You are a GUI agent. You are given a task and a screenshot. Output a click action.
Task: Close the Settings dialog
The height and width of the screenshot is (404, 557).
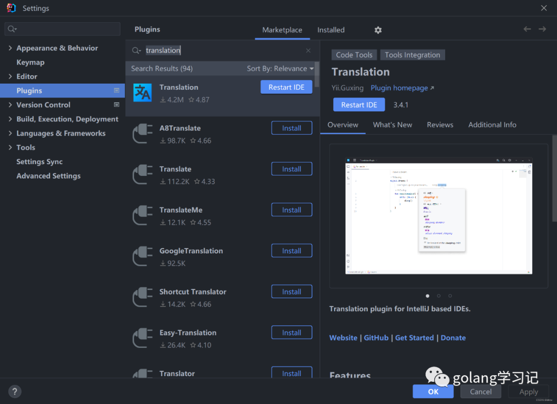point(544,8)
